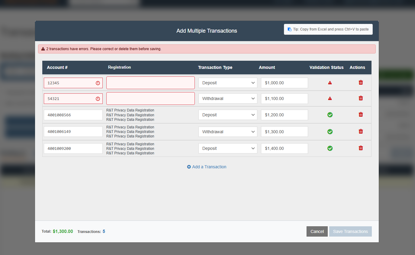Screen dimensions: 415x255
Task: Click green checkmark for the $1,400.00 row
Action: point(330,148)
